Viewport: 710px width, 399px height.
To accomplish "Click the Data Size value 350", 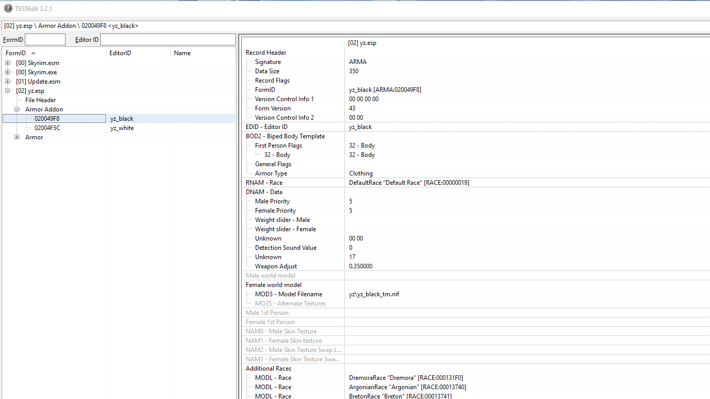I will tap(354, 71).
